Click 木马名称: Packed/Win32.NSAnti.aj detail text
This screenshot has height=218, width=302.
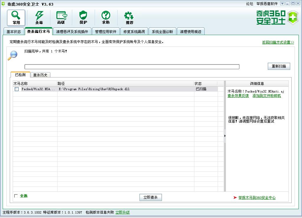(256, 91)
